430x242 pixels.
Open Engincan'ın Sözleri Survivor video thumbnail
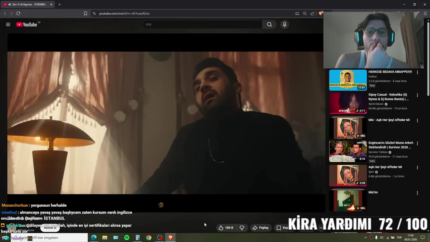(x=348, y=151)
